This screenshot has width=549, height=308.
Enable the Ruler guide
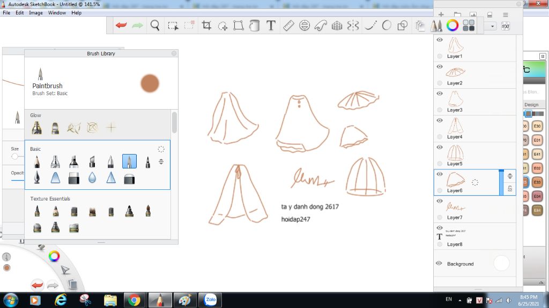click(x=288, y=26)
